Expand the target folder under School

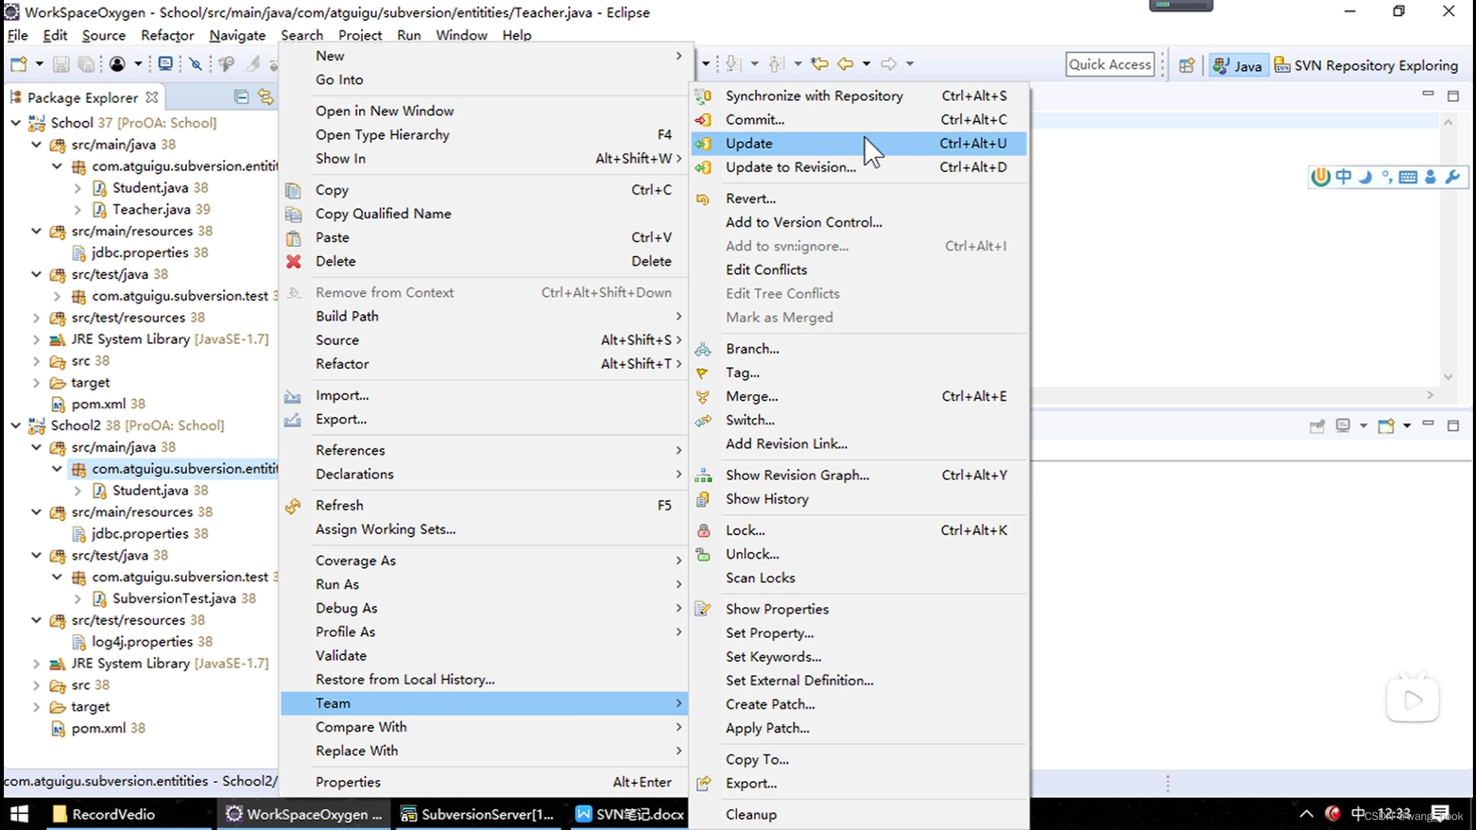(36, 382)
